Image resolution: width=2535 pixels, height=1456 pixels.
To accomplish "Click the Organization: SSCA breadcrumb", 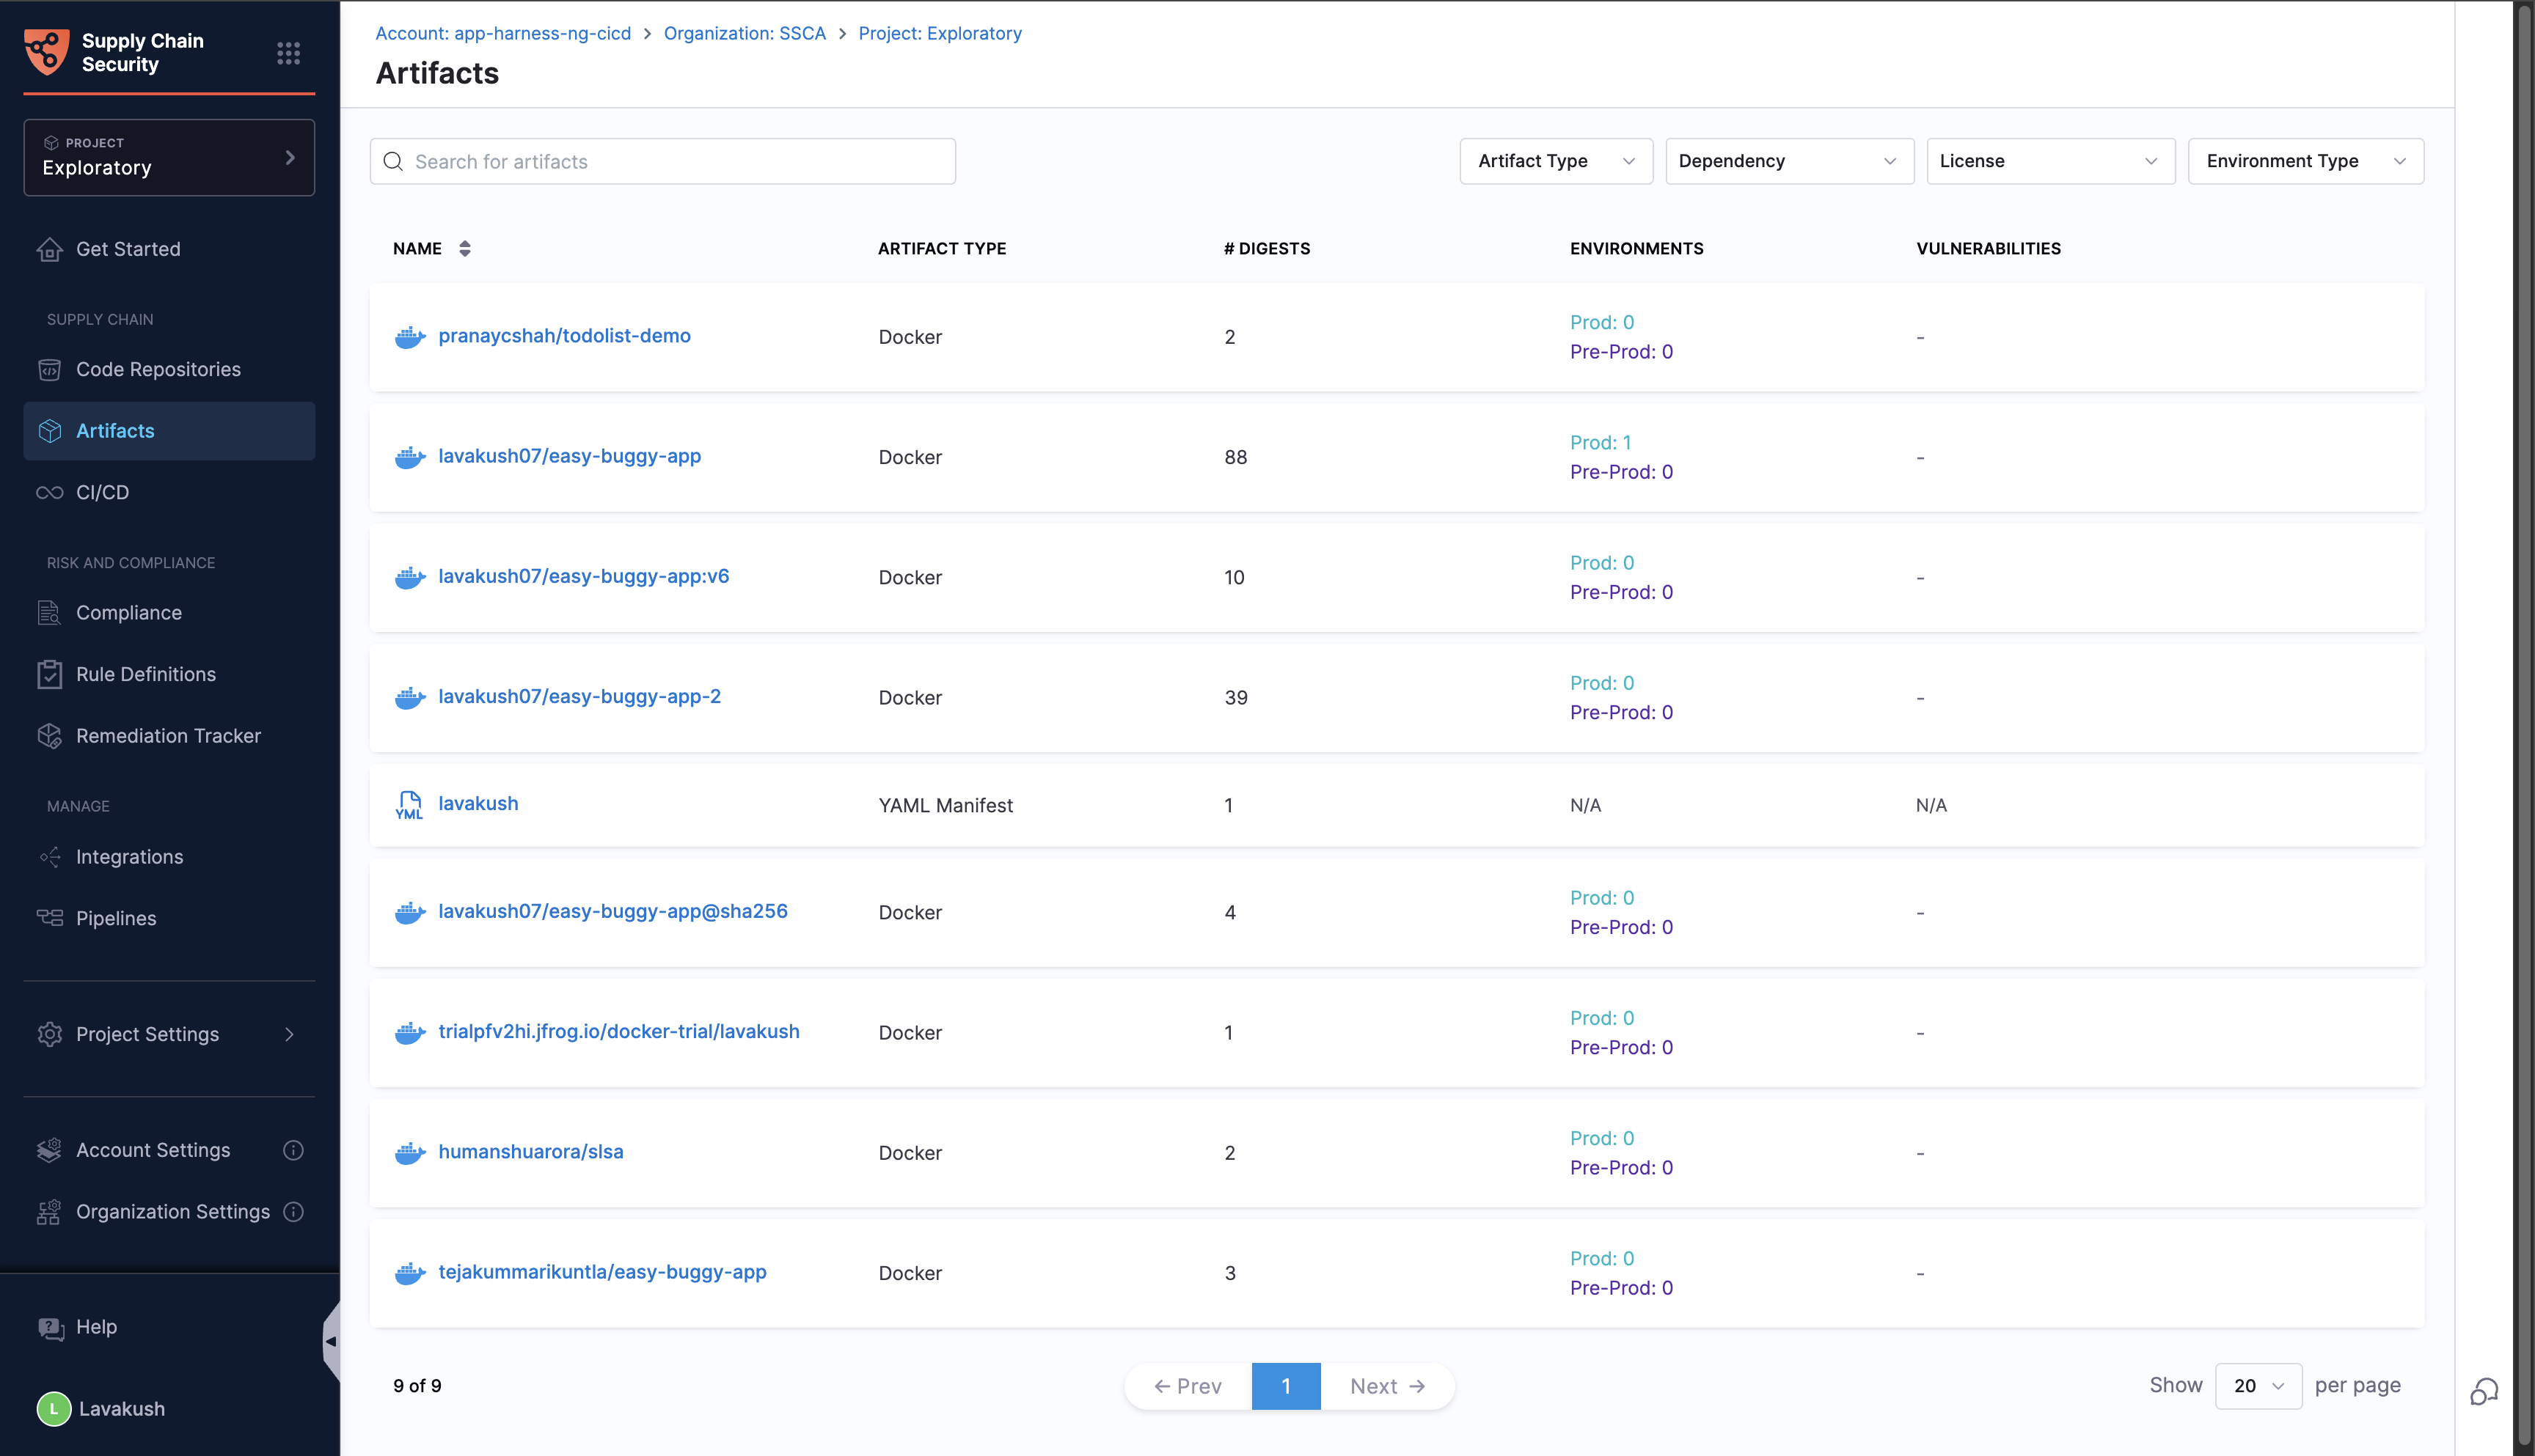I will (x=745, y=33).
